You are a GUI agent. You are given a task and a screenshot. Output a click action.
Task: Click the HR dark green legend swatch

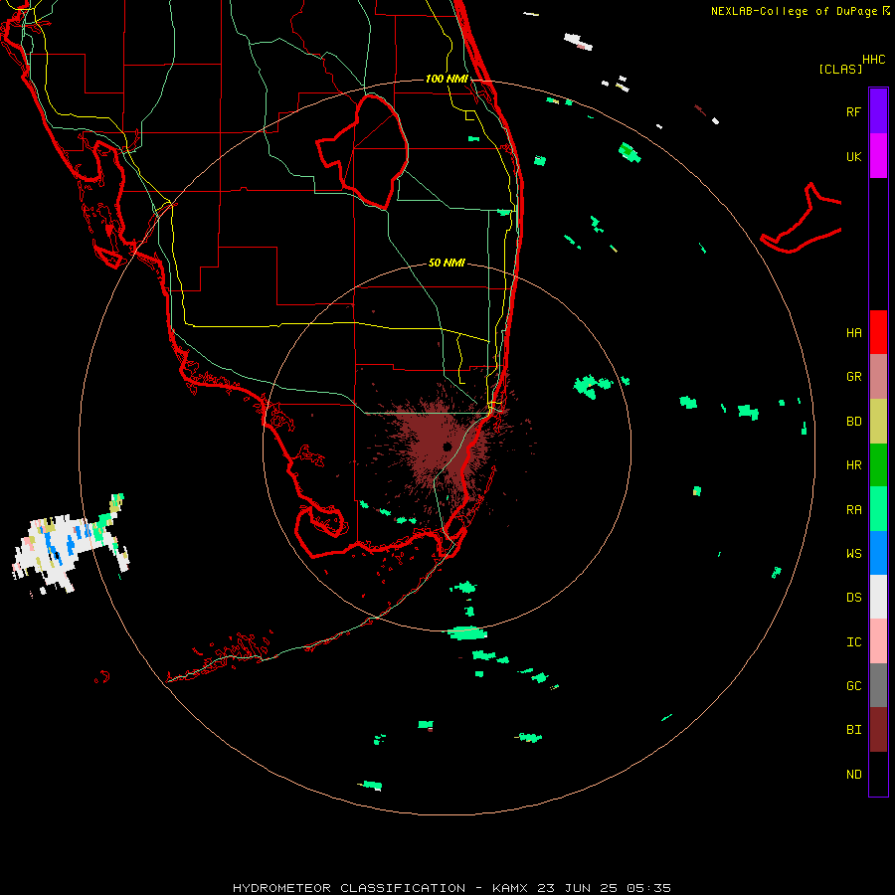(878, 464)
